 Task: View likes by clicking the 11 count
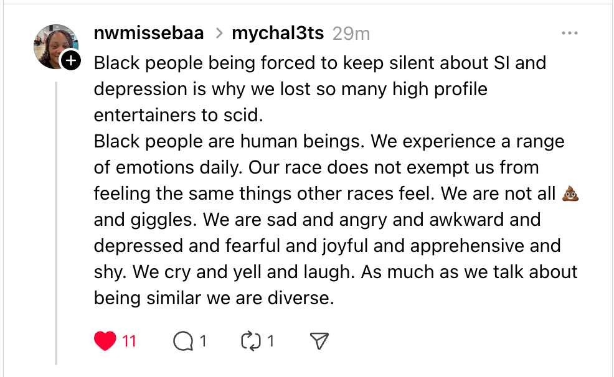(x=129, y=341)
